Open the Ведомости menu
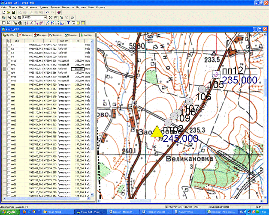Viewport: 269px width, 215px height. [68, 7]
